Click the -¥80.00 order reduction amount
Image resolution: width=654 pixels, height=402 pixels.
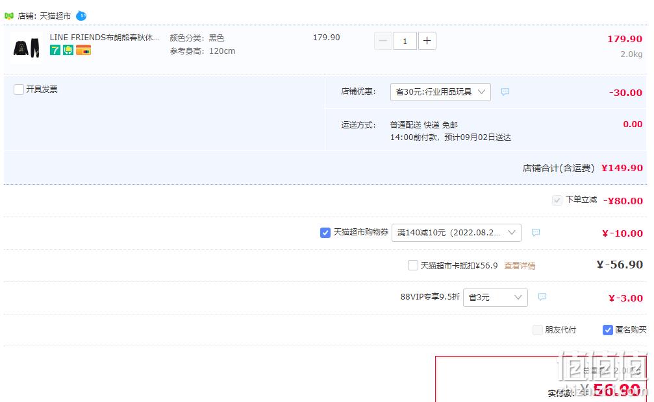(x=623, y=201)
